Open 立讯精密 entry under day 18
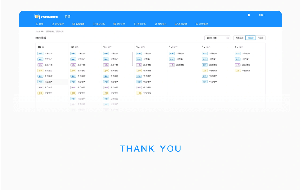The width and height of the screenshot is (301, 190). click(x=246, y=54)
